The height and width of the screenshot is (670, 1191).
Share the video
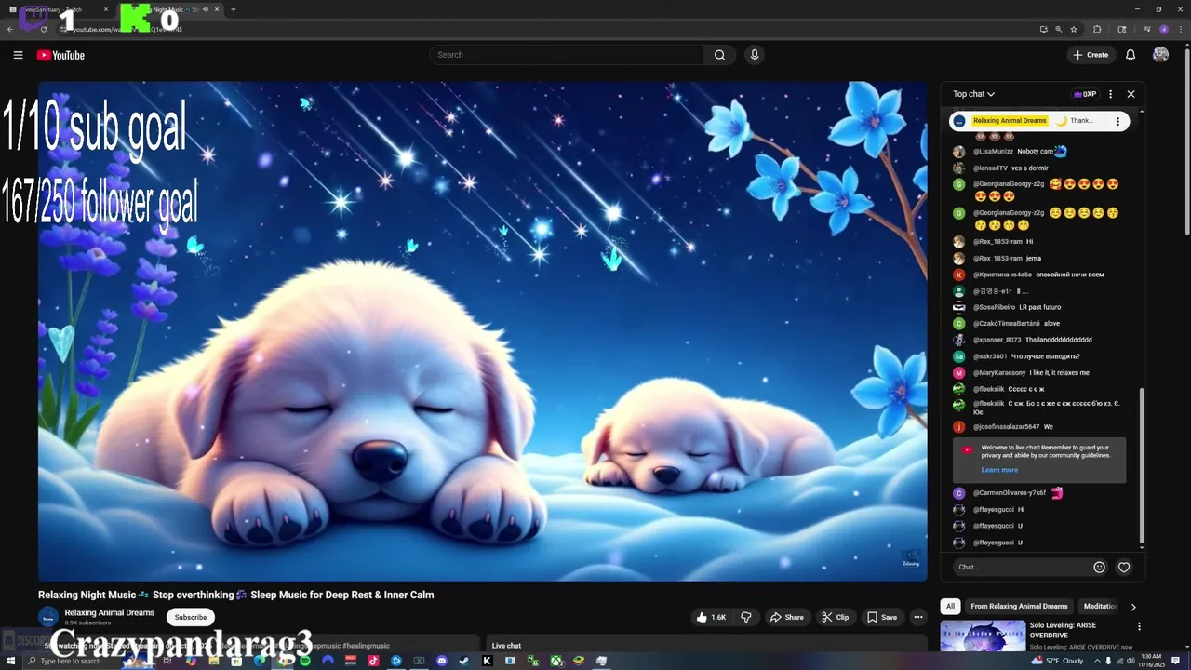pos(786,617)
